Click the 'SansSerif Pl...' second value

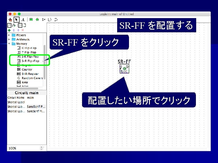[x=36, y=111]
